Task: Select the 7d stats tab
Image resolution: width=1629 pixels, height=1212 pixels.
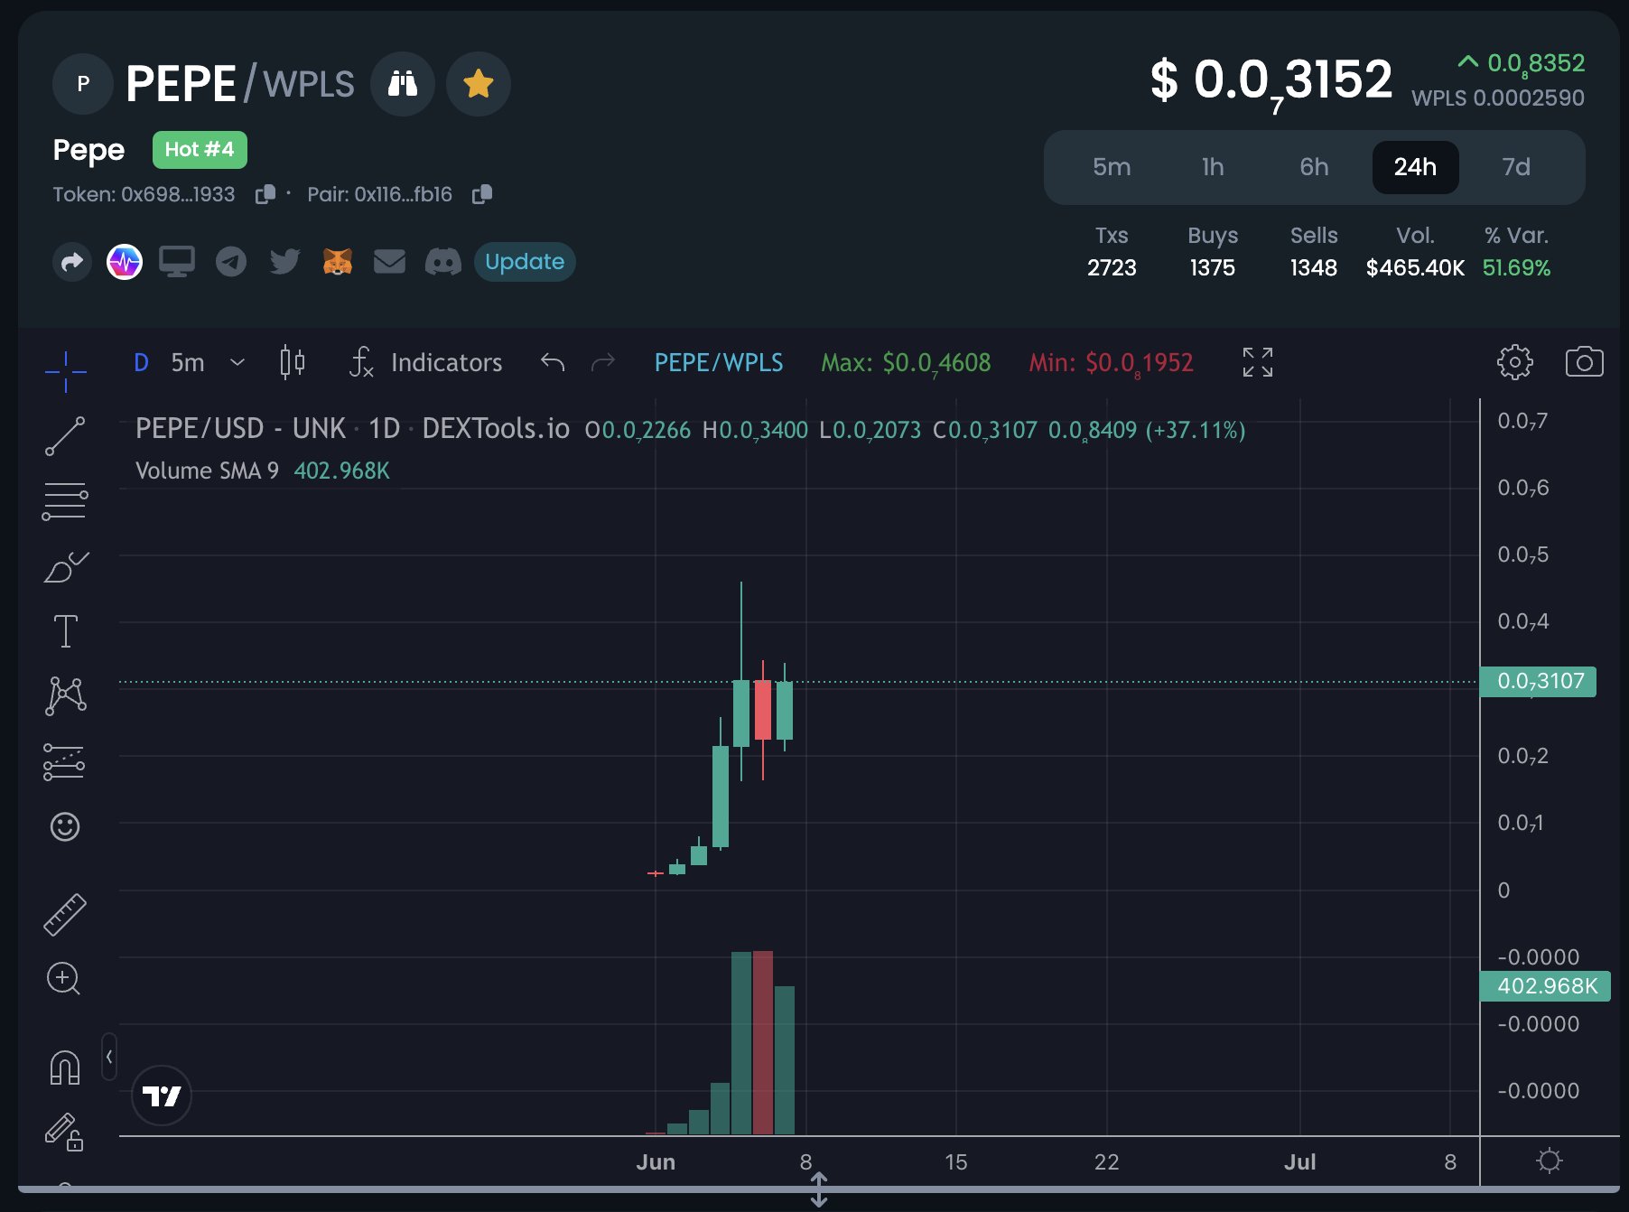Action: [x=1516, y=167]
